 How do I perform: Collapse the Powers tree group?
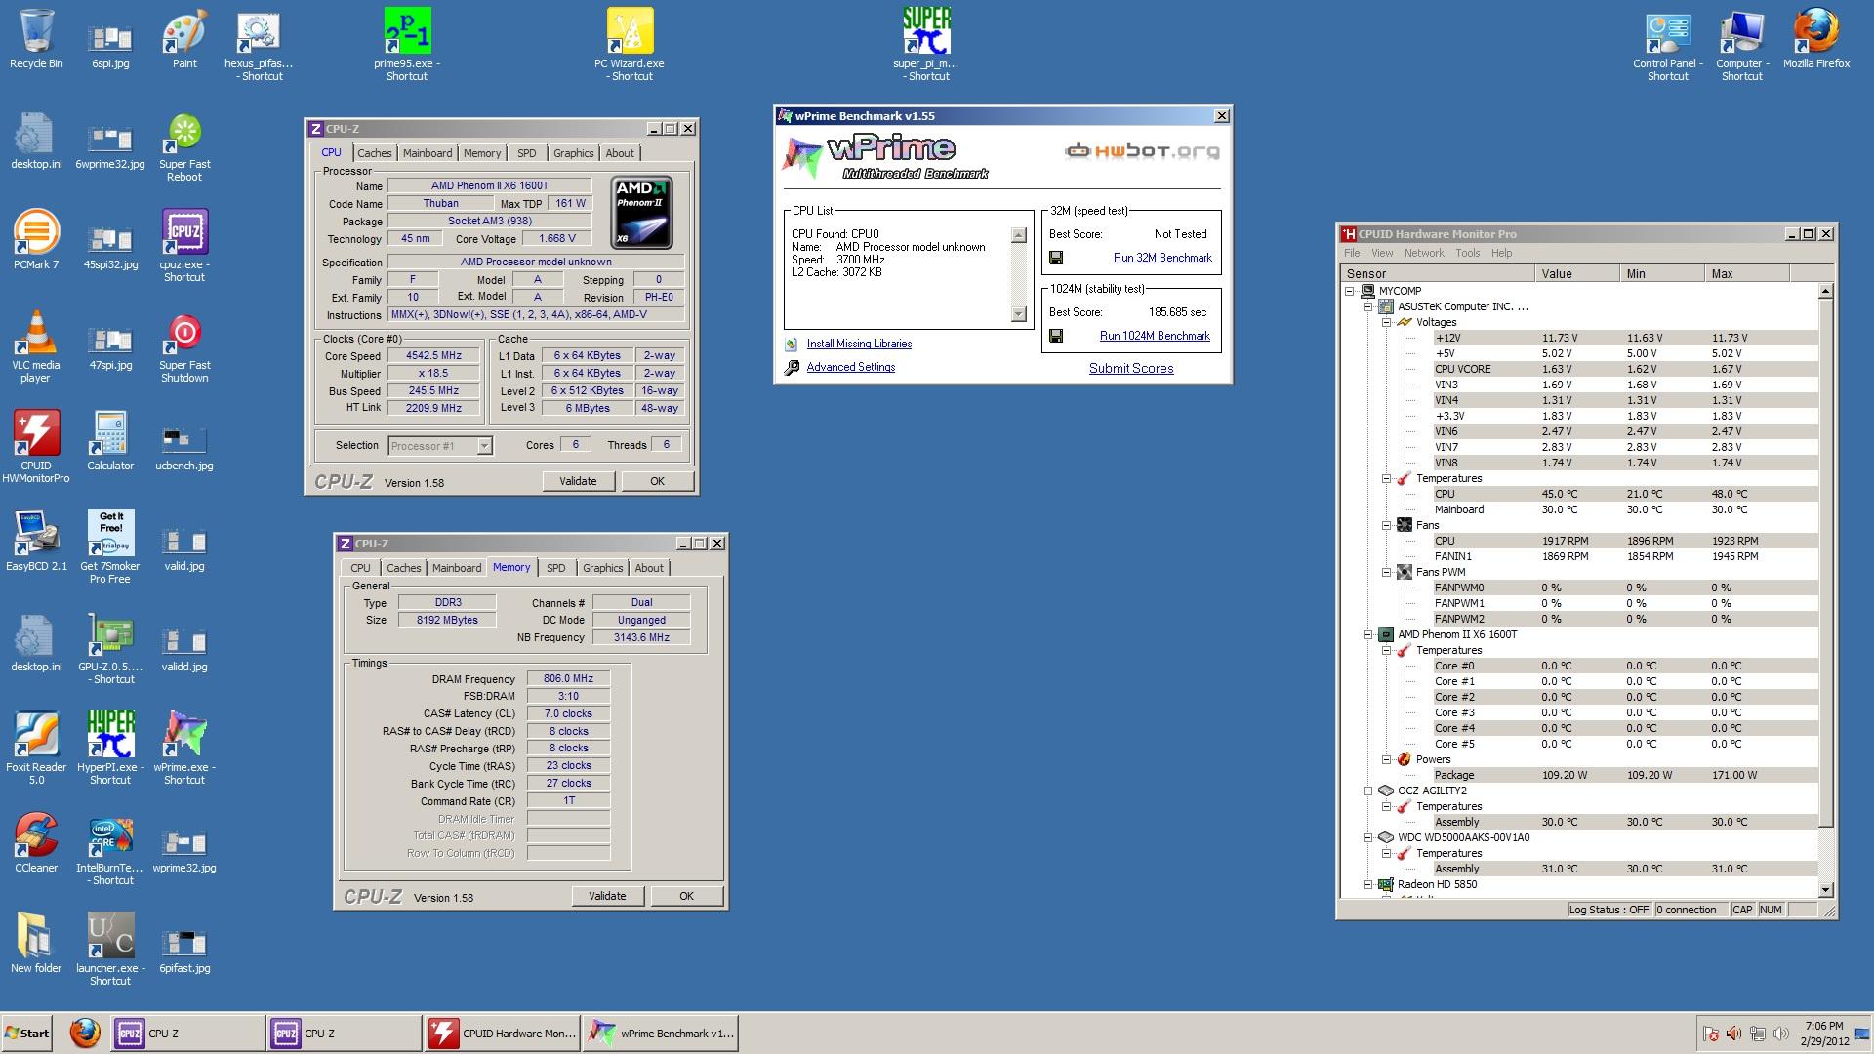(x=1387, y=759)
